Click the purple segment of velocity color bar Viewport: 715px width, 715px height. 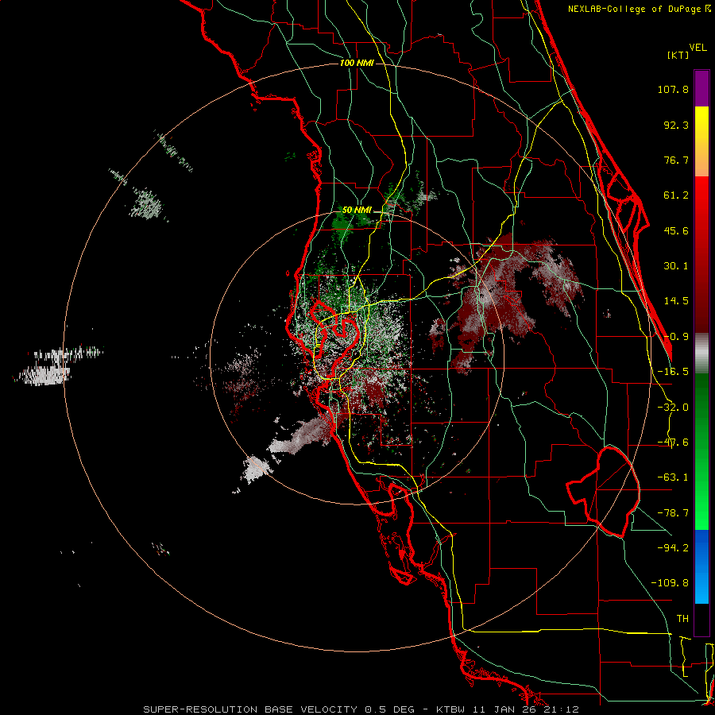point(701,88)
